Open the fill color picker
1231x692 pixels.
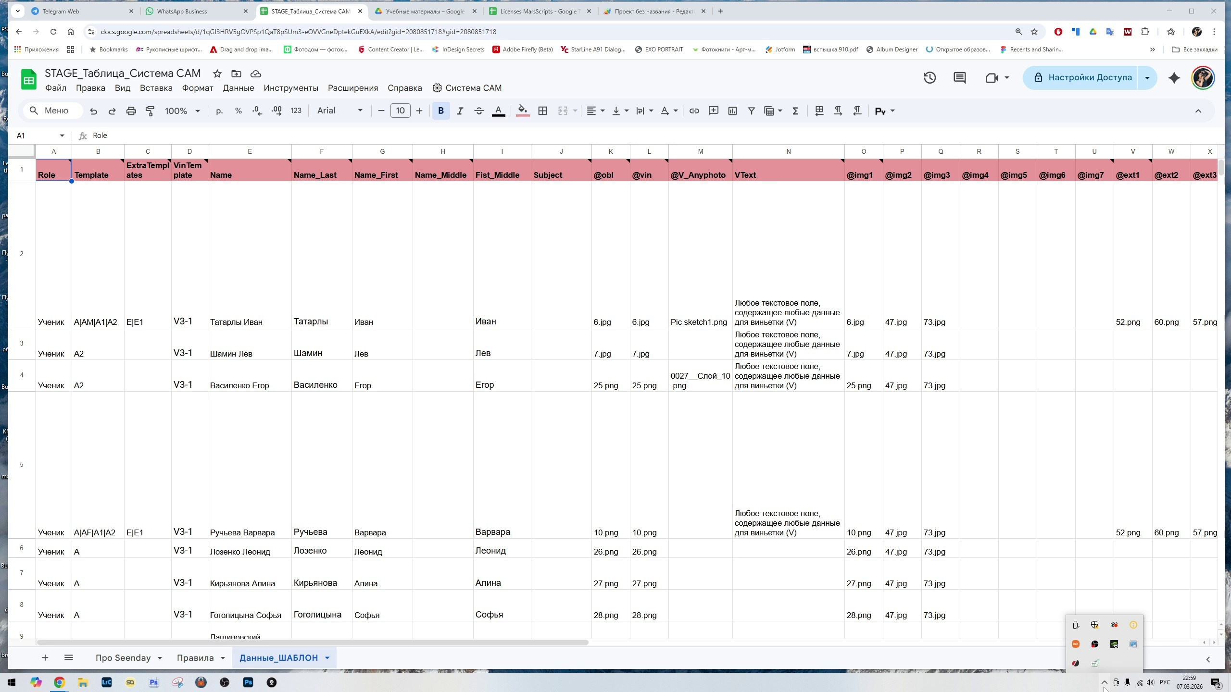tap(523, 111)
